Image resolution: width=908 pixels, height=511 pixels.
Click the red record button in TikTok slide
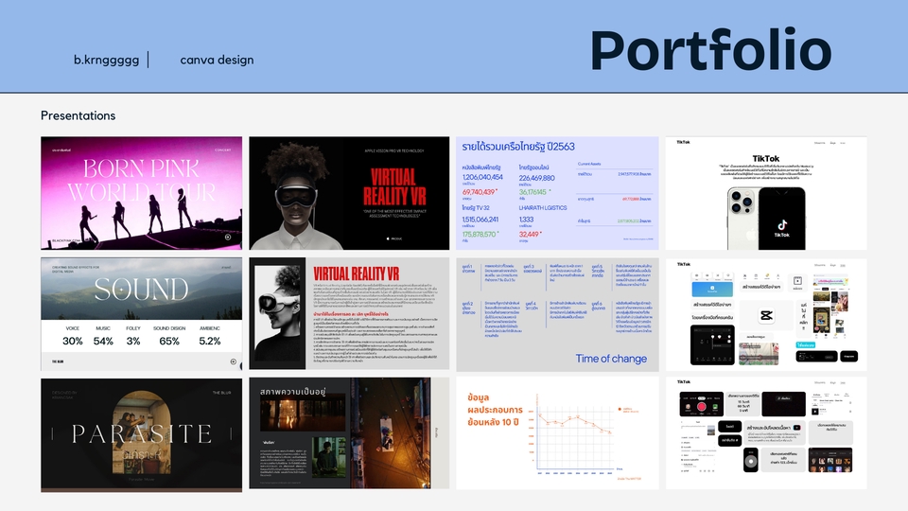coord(701,407)
